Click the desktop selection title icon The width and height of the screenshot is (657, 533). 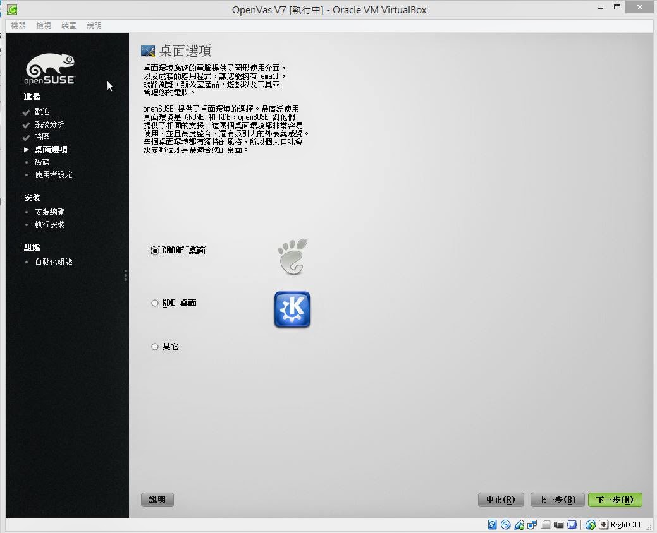click(148, 51)
